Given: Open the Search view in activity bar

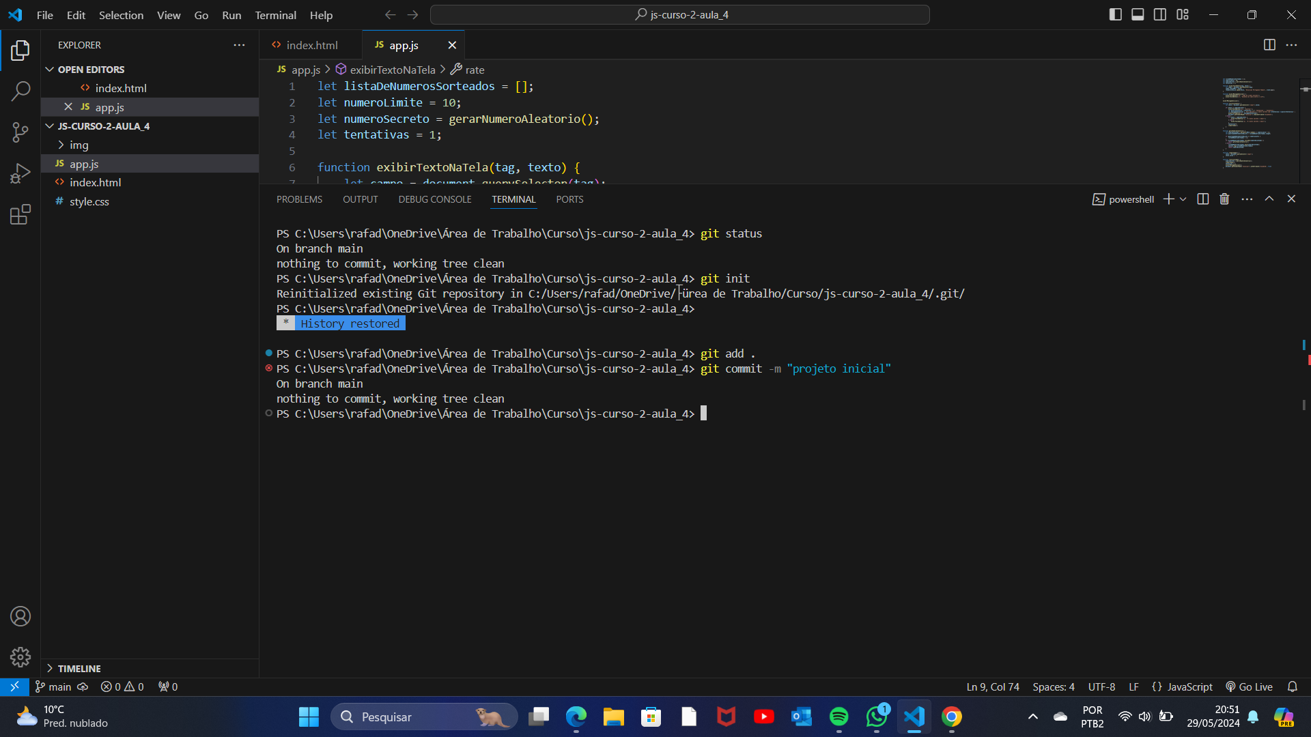Looking at the screenshot, I should pos(20,91).
